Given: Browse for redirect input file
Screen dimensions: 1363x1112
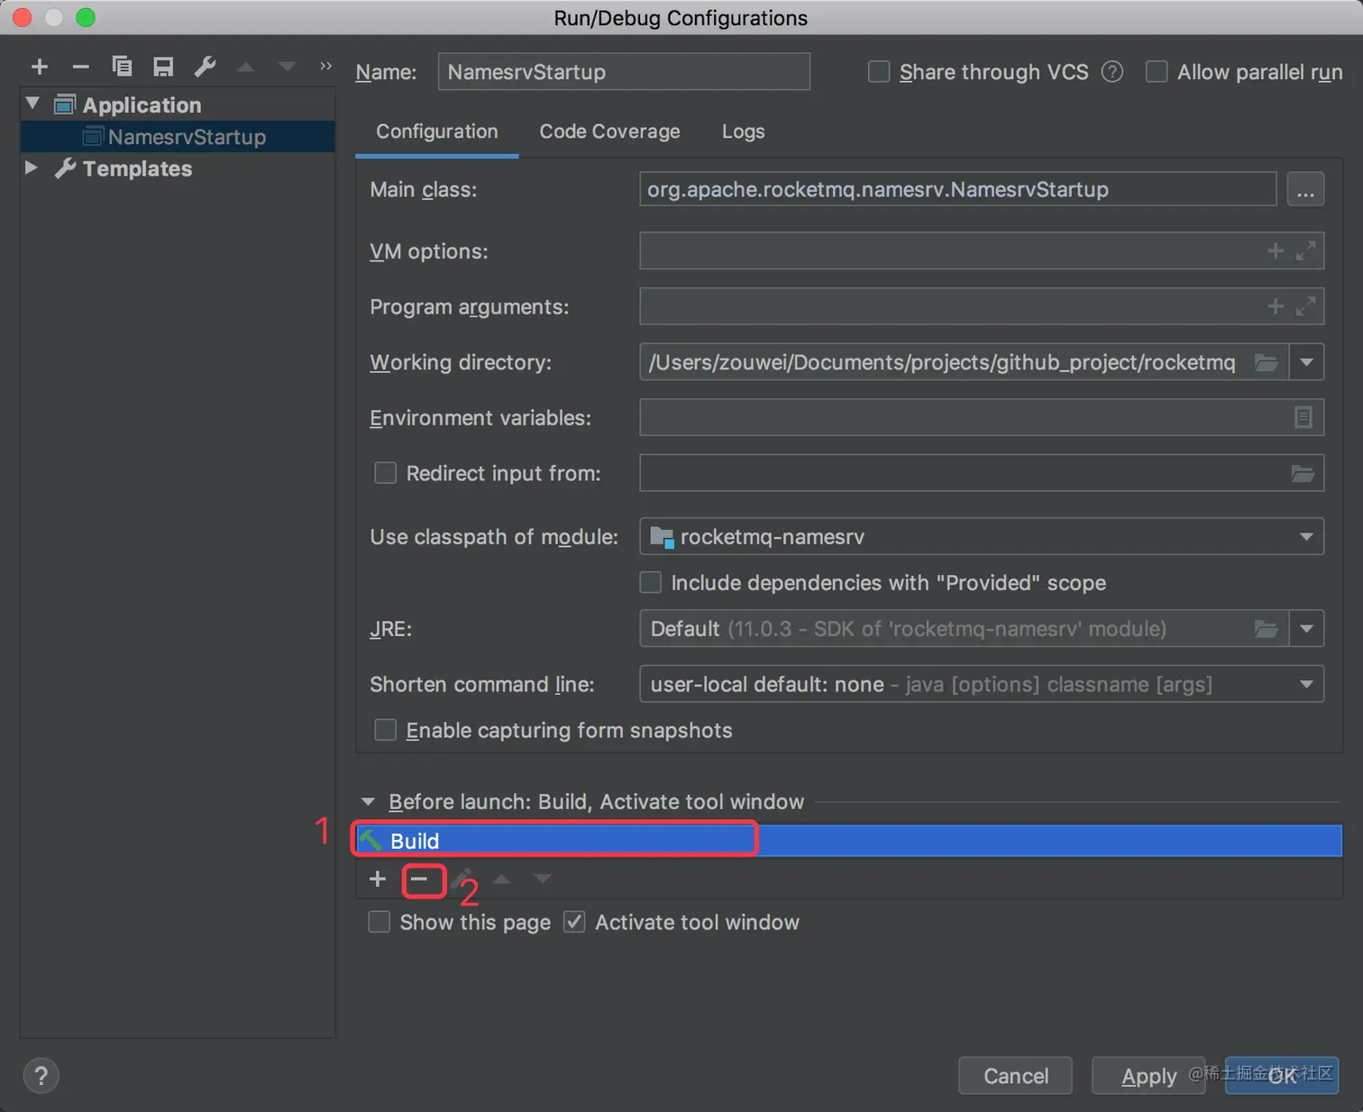Looking at the screenshot, I should pos(1303,473).
